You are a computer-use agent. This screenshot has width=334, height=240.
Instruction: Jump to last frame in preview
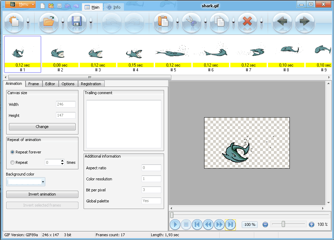tap(230, 224)
